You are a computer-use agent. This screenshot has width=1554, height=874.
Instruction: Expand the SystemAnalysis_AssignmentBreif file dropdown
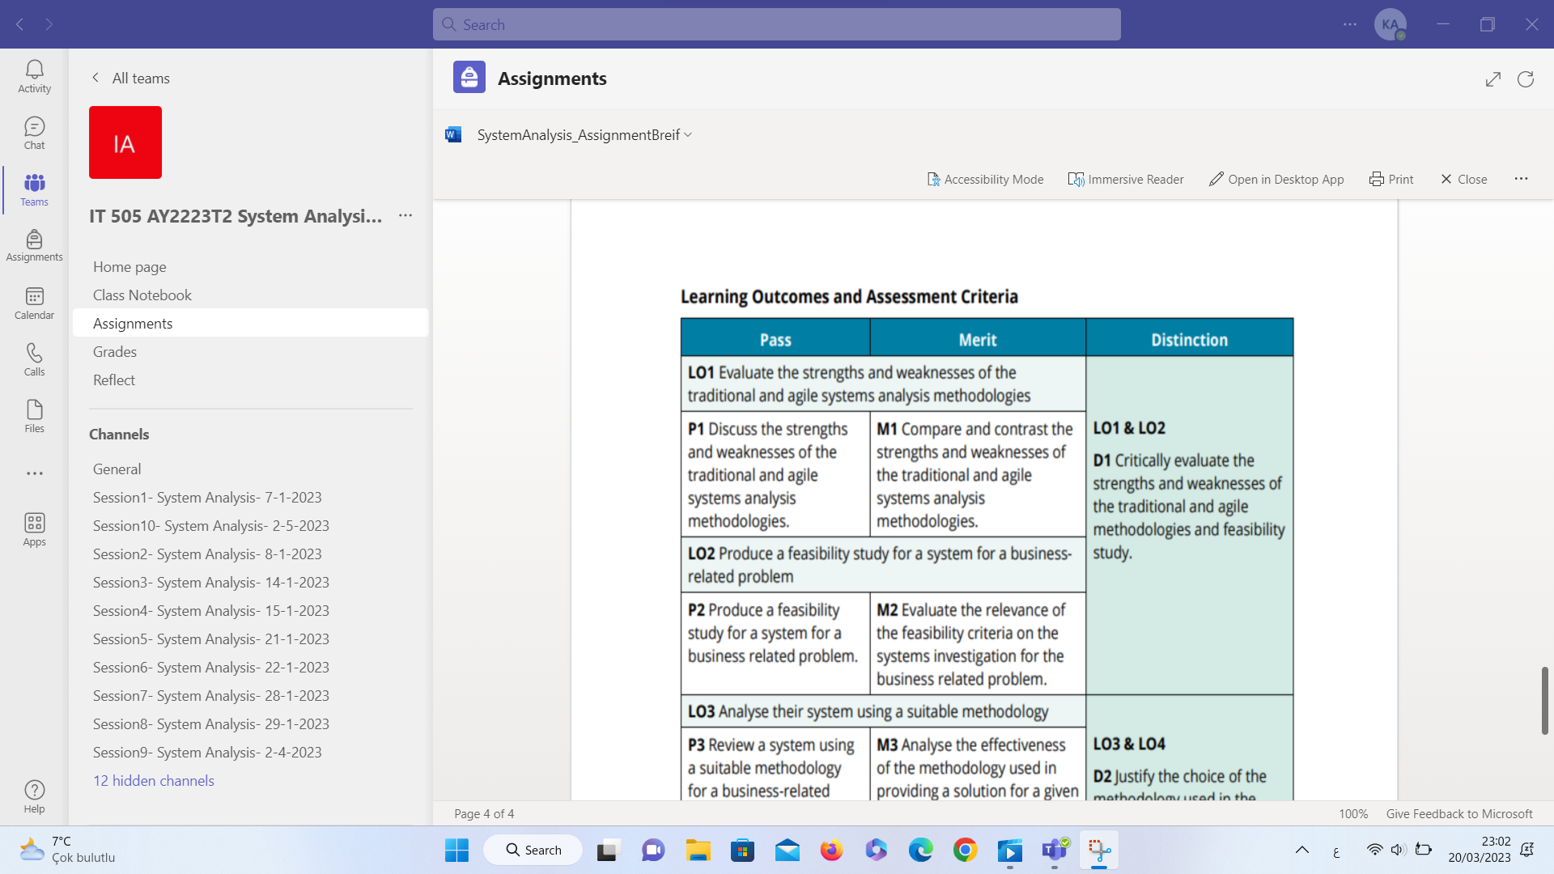(688, 135)
